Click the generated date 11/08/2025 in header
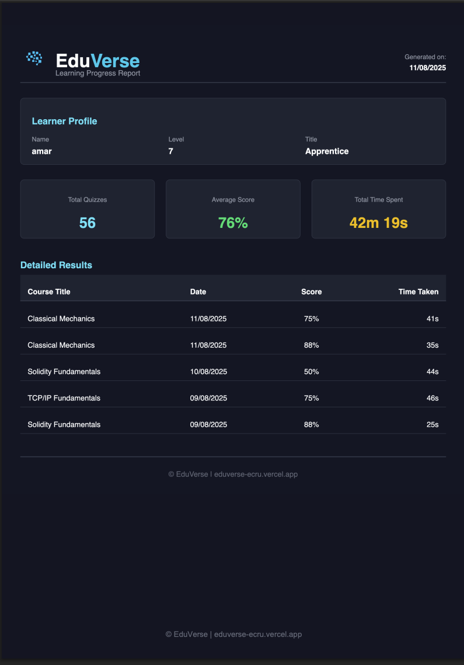Screen dimensions: 464x665 (x=427, y=68)
